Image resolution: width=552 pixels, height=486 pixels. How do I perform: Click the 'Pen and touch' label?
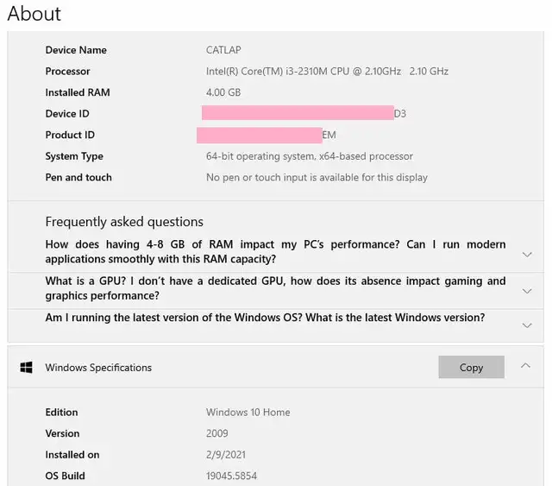pyautogui.click(x=78, y=177)
